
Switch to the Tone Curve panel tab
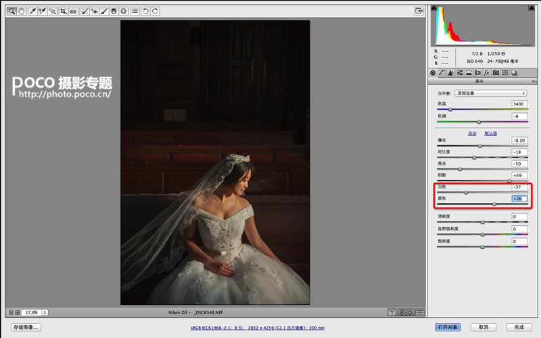pos(442,73)
